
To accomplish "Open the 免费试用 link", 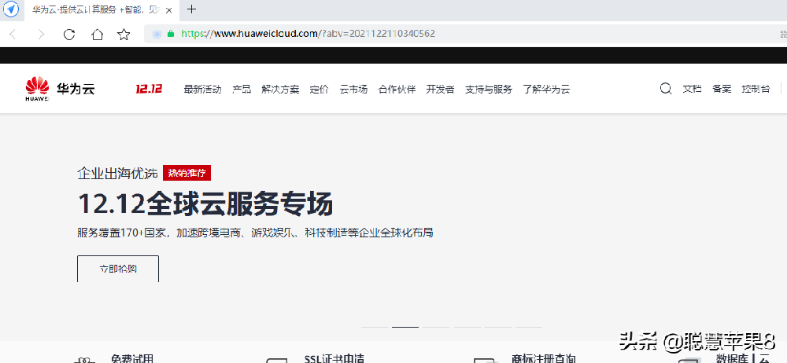I will point(132,358).
